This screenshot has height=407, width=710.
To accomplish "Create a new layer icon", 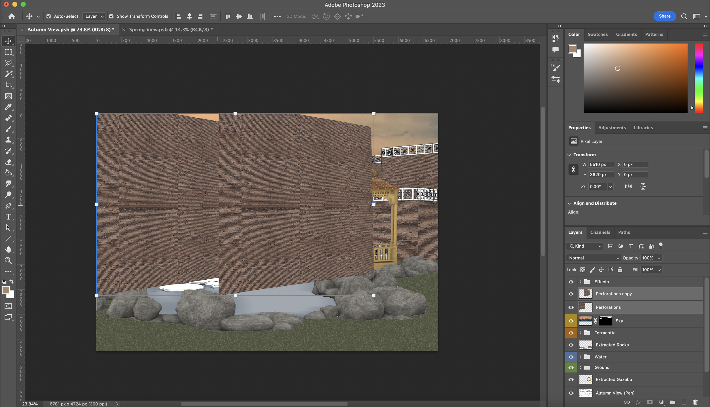I will [684, 402].
